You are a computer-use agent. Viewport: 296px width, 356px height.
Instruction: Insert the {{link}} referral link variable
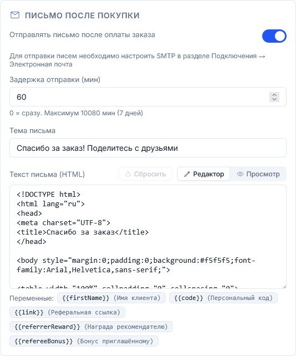coord(67,312)
